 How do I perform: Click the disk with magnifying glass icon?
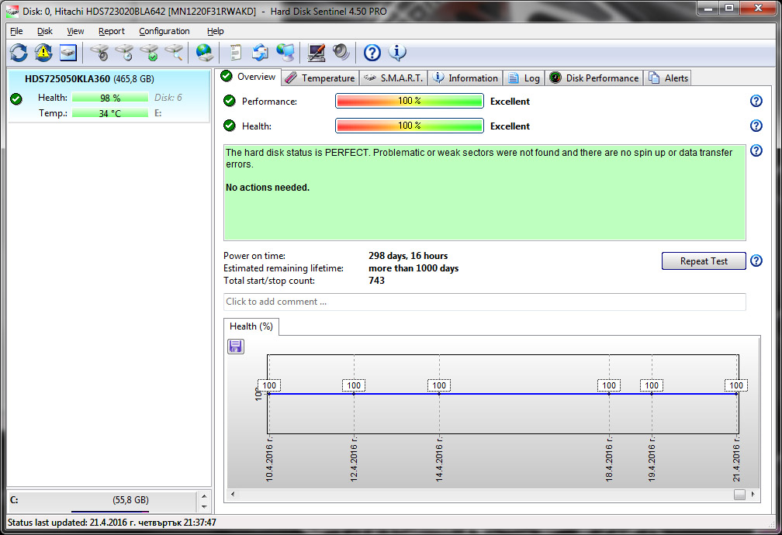coord(174,53)
